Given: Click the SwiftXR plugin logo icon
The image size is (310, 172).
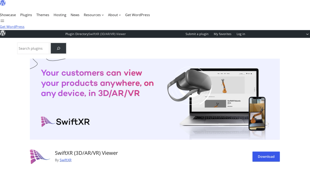Looking at the screenshot, I should [40, 157].
